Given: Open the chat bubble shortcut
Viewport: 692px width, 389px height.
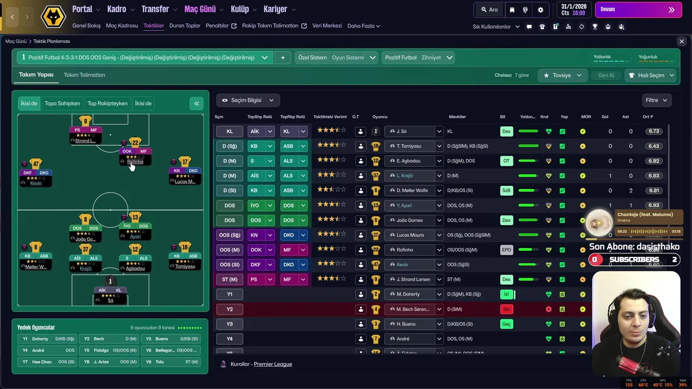Looking at the screenshot, I should (x=529, y=26).
